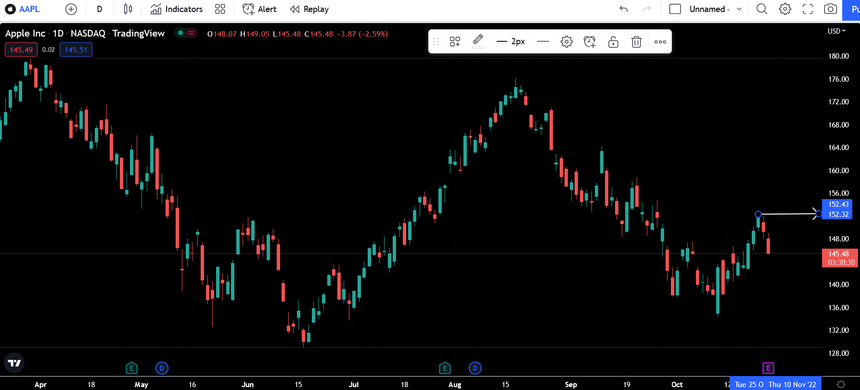Open the candlestick chart style selector
This screenshot has width=860, height=390.
coord(128,9)
